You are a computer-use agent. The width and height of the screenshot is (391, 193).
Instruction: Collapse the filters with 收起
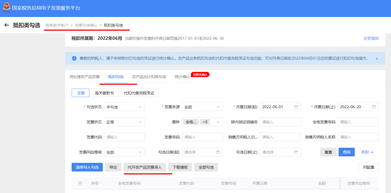pos(367,152)
